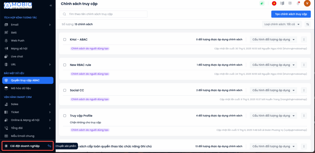
Task: Select the Truy cập Profile checkbox
Action: [65, 116]
